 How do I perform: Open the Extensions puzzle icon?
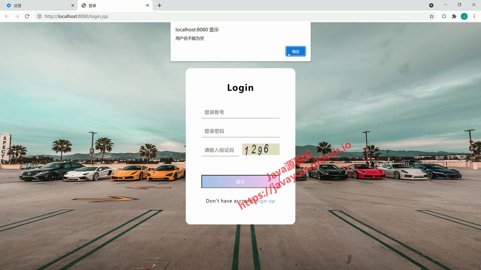454,16
